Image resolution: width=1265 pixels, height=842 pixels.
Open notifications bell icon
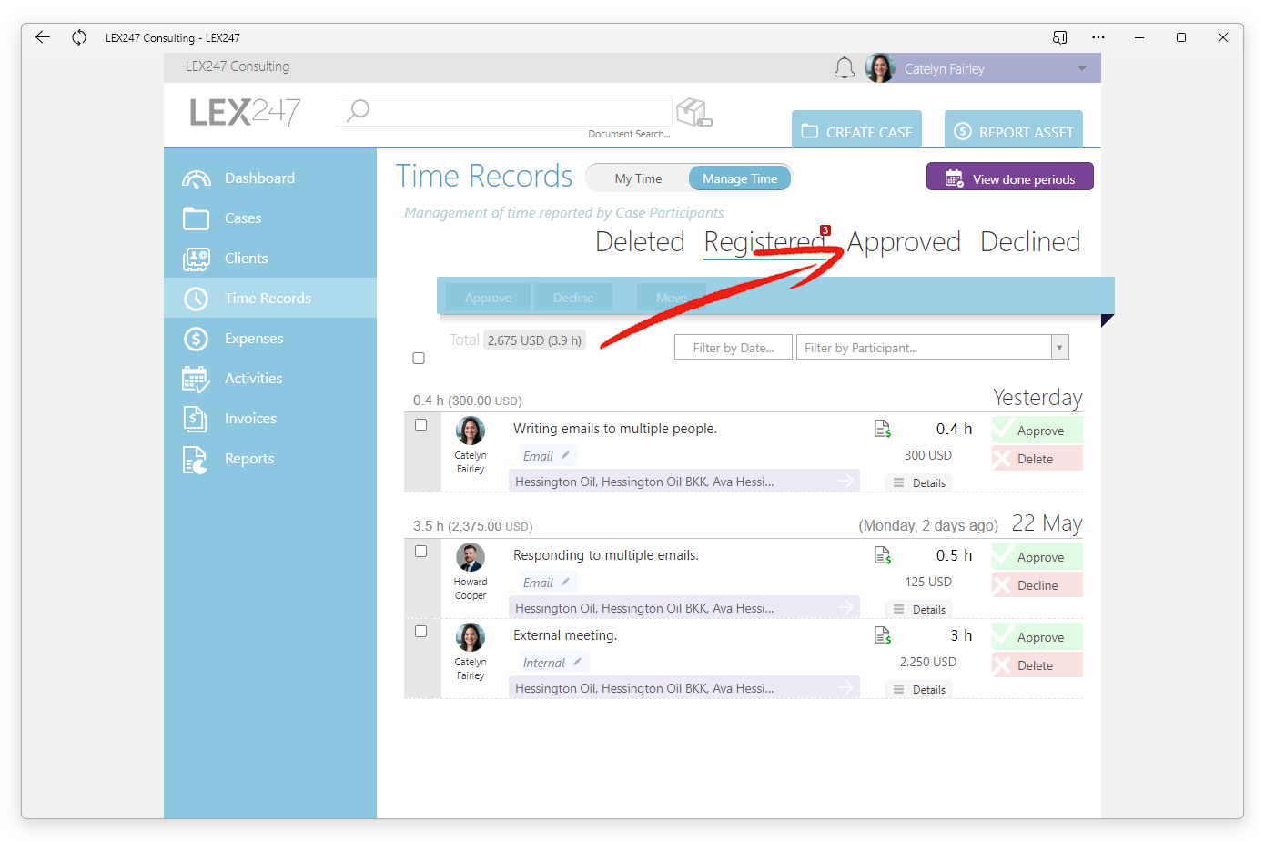pyautogui.click(x=845, y=68)
